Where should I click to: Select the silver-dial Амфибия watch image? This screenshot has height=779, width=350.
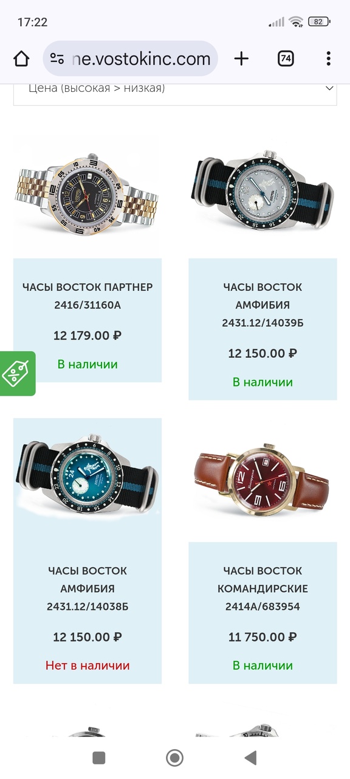pos(262,195)
